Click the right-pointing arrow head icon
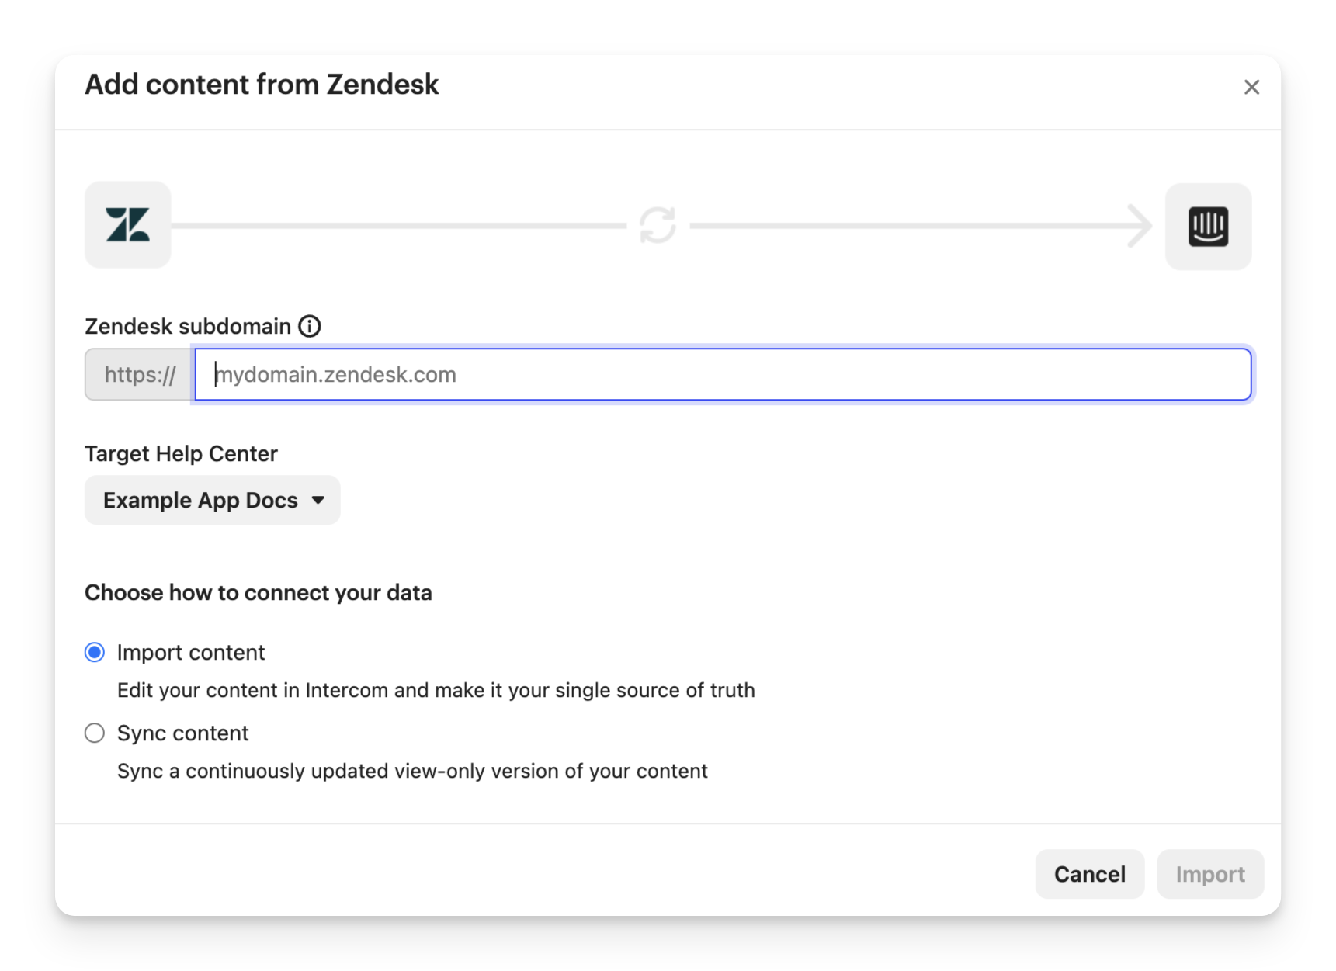Viewport: 1336px width, 971px height. pyautogui.click(x=1139, y=226)
